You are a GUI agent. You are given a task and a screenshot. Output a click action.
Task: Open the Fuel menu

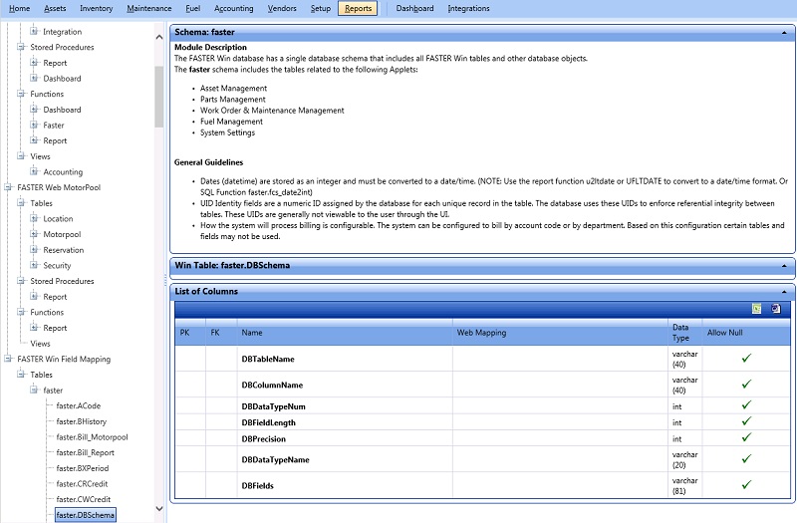click(x=192, y=8)
